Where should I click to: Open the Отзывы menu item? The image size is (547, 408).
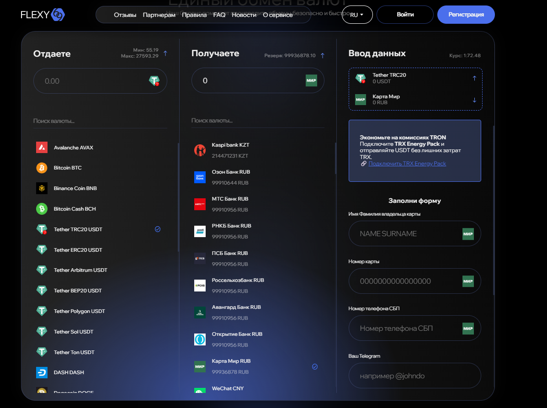125,15
